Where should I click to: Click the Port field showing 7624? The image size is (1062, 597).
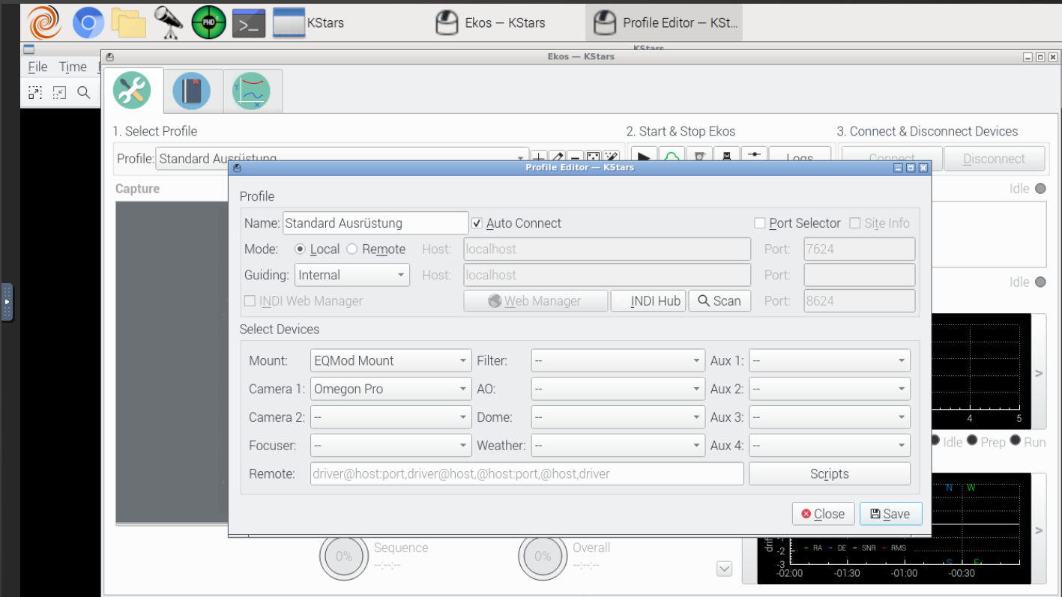[860, 249]
